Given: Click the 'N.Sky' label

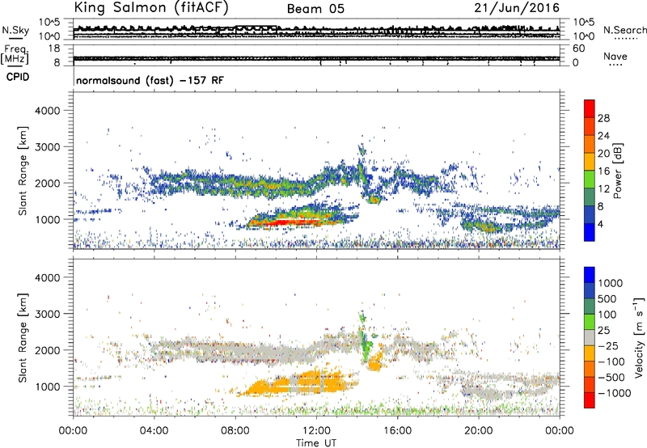Looking at the screenshot, I should coord(15,30).
